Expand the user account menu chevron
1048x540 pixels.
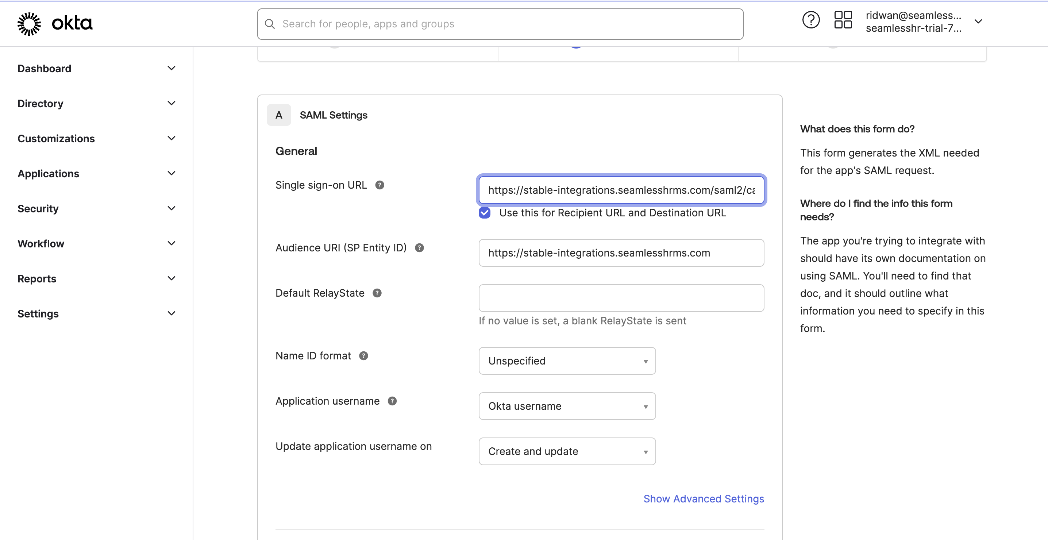[x=978, y=22]
